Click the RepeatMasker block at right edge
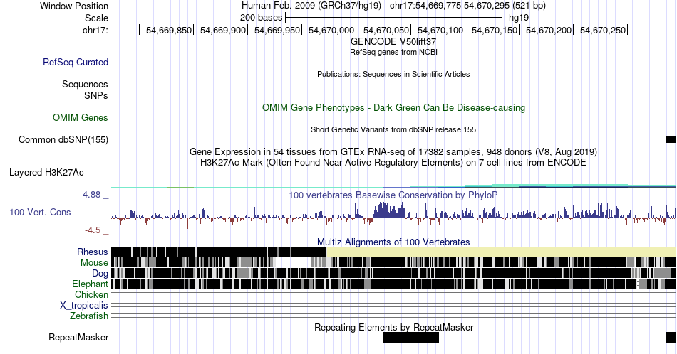 click(x=671, y=337)
